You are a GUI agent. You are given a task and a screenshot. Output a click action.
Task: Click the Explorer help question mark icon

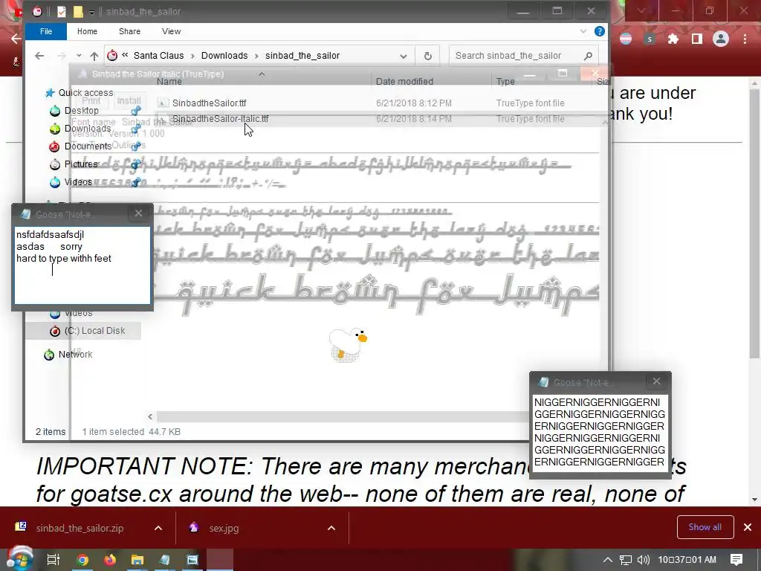(600, 31)
